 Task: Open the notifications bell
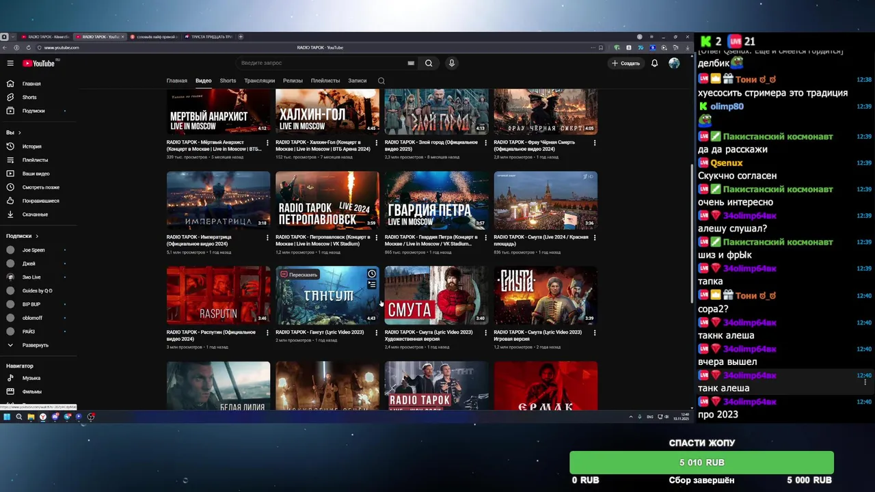tap(654, 63)
